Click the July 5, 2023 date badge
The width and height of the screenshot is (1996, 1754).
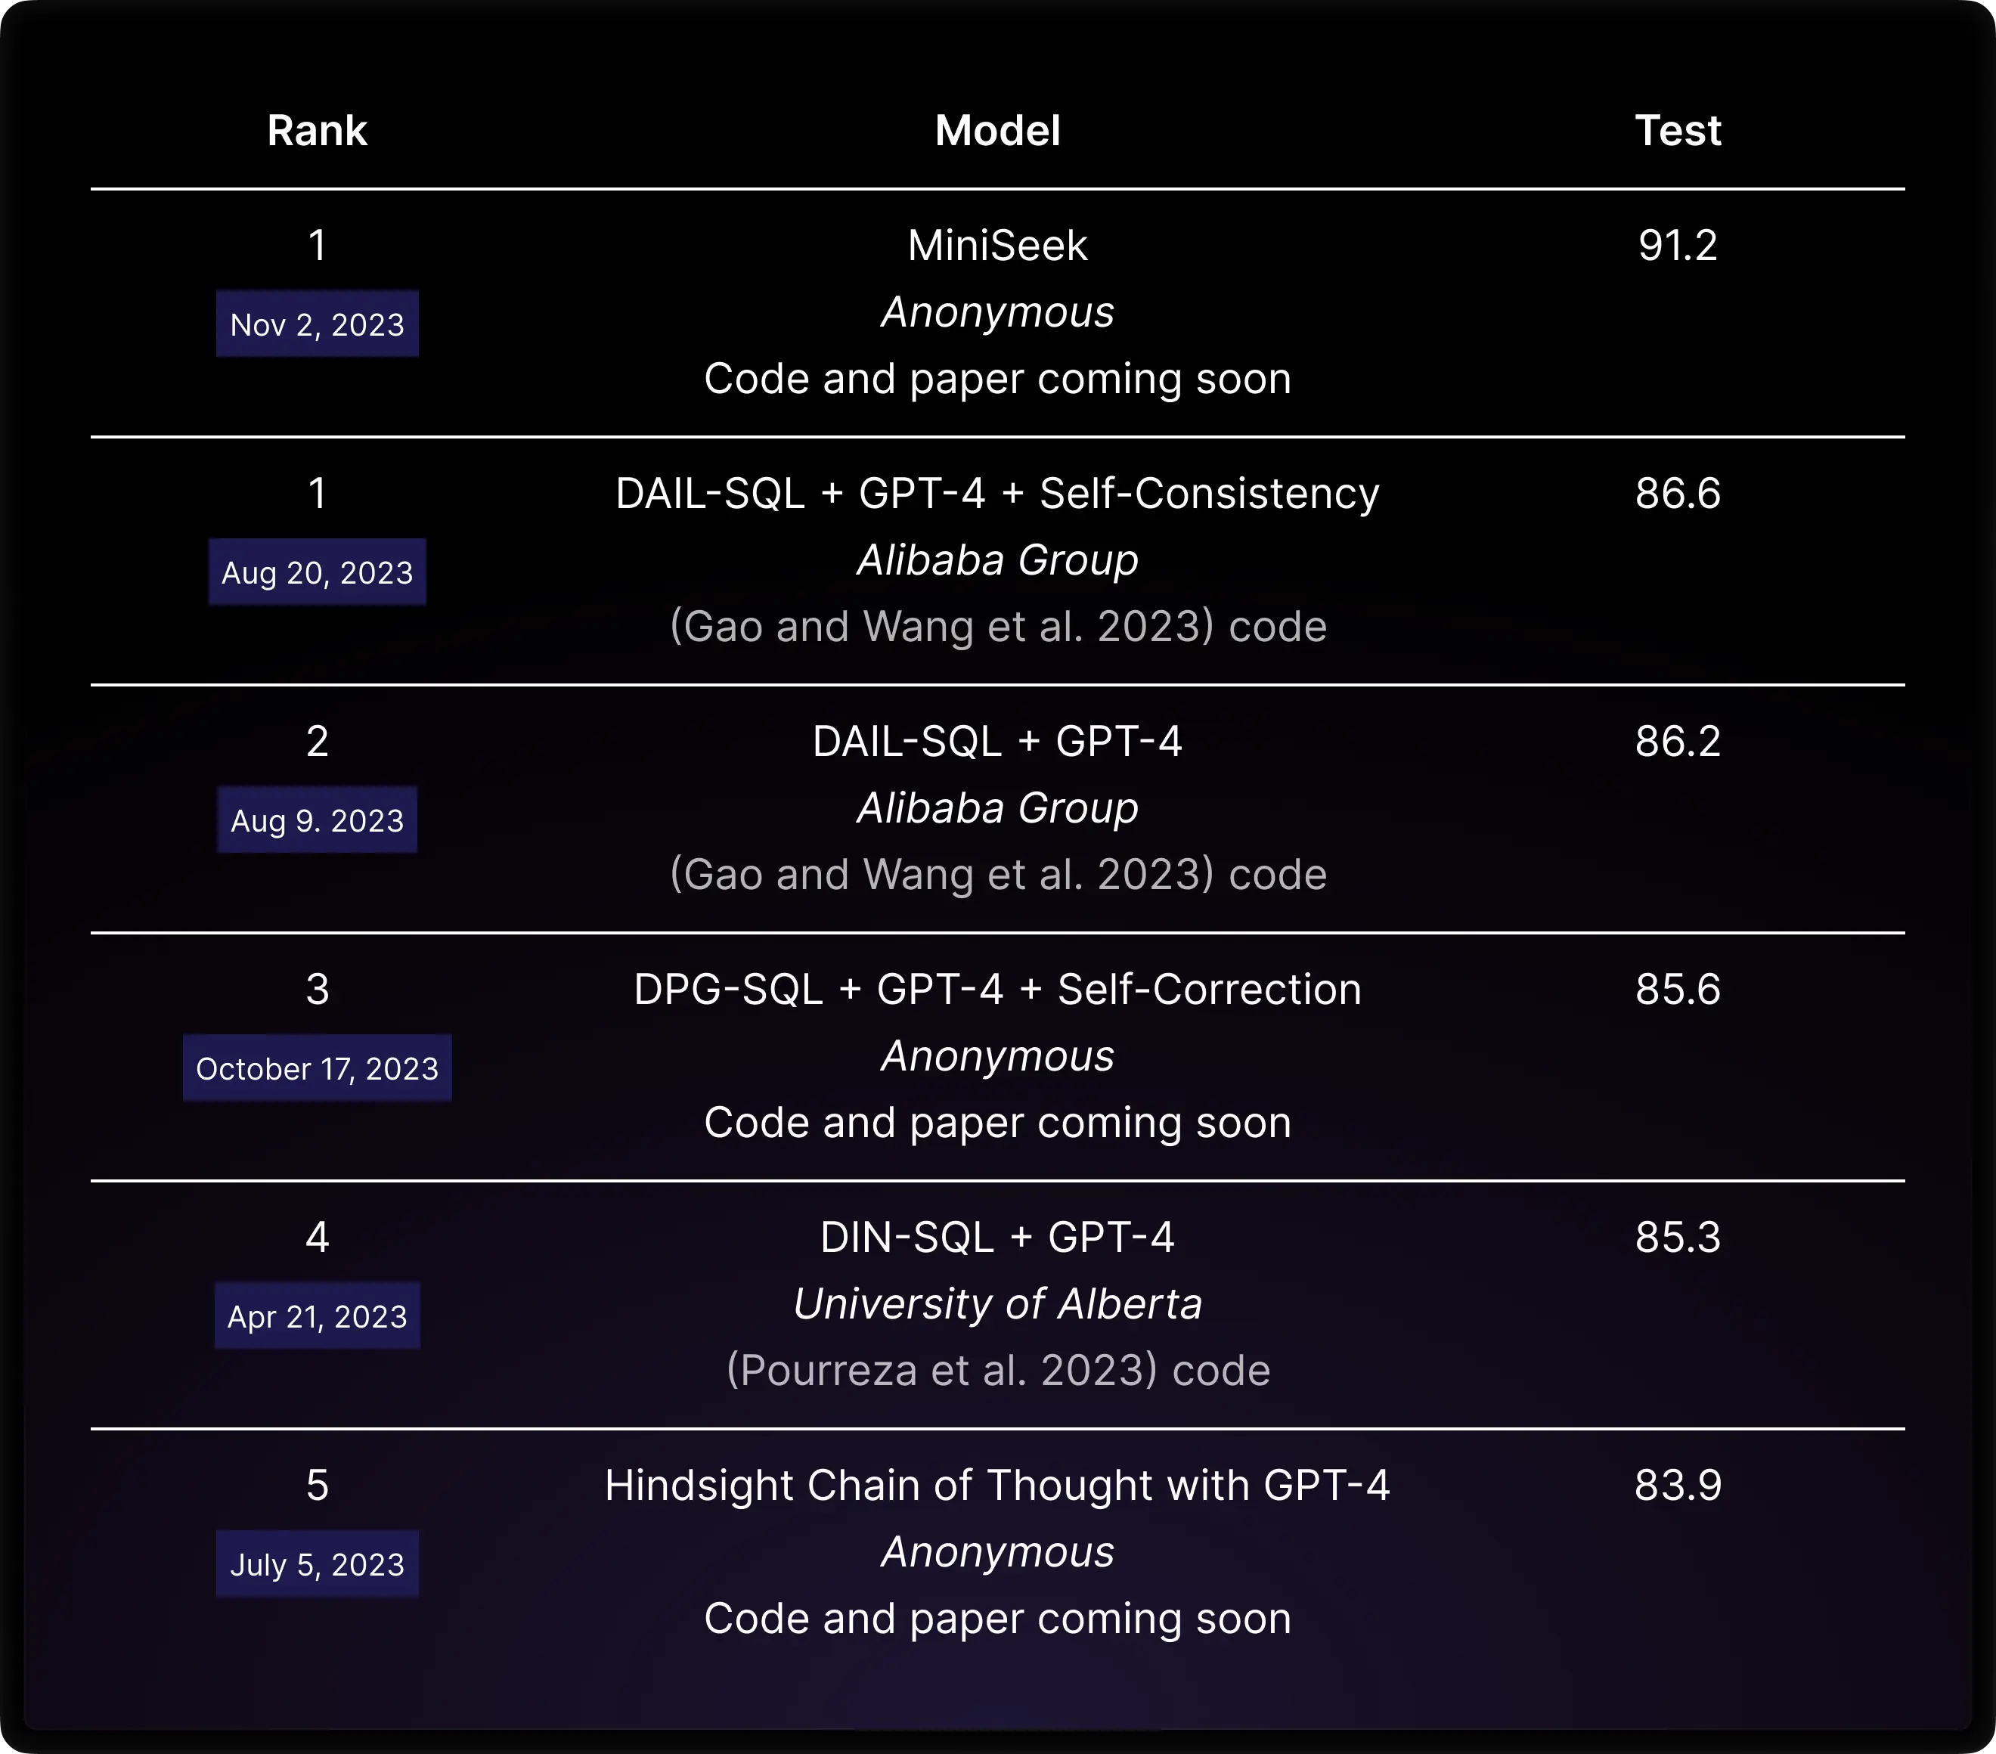(x=318, y=1564)
